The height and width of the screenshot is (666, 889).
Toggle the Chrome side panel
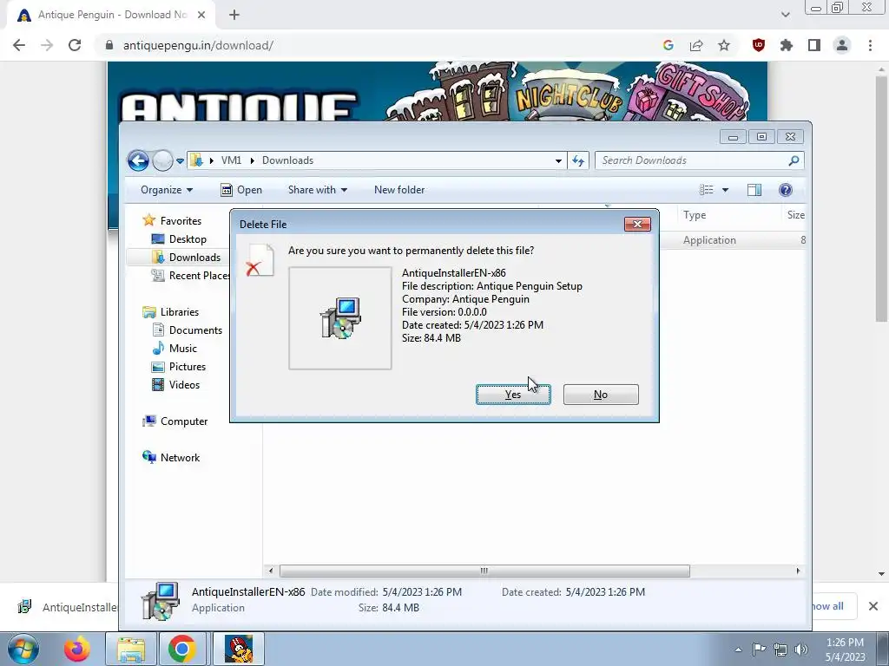814,45
